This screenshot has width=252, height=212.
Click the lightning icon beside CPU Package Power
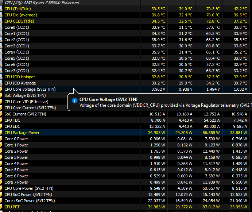(x=1, y=133)
